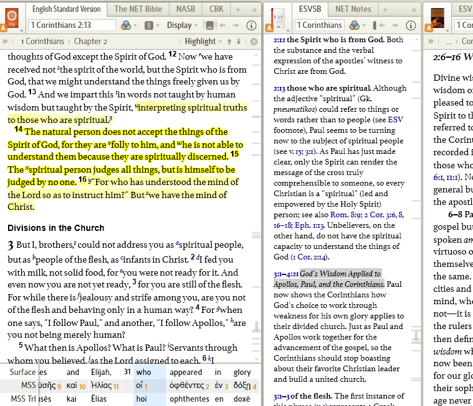Click the single-pane icon in ESVSB toolbar
The image size is (473, 406).
tap(374, 25)
